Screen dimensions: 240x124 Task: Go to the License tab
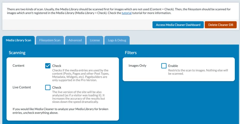(95, 40)
